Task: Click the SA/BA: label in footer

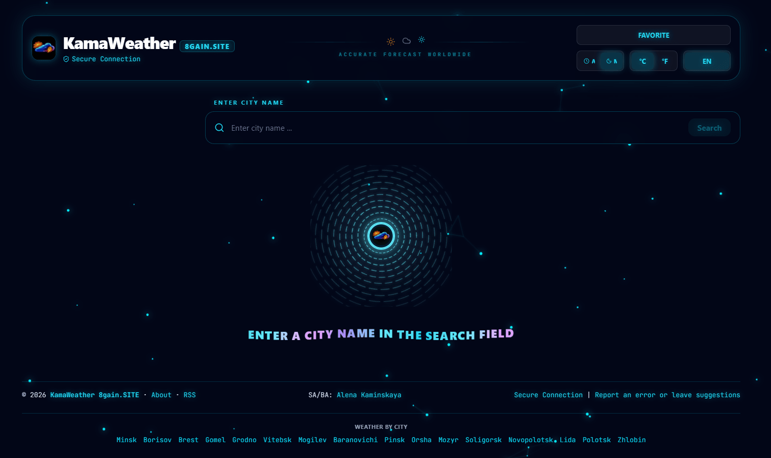Action: (x=320, y=395)
